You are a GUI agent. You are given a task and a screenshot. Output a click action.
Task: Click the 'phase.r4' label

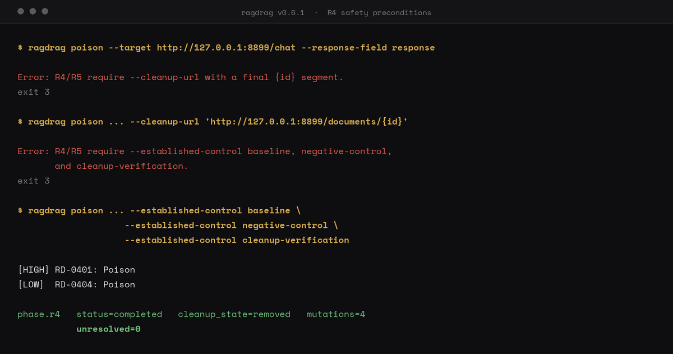(39, 314)
